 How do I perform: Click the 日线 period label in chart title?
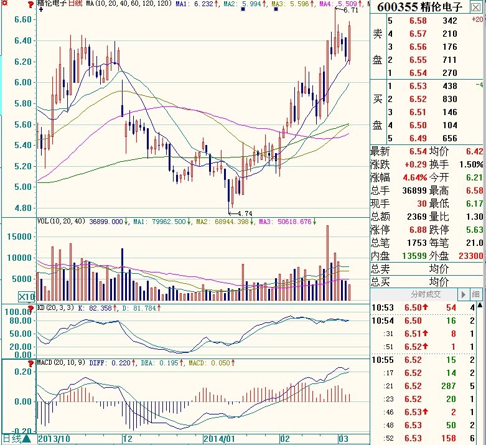[x=75, y=4]
